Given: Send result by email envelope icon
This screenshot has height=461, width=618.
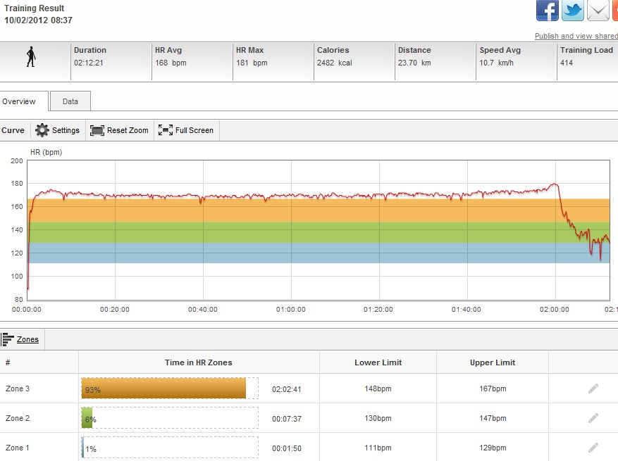Looking at the screenshot, I should click(598, 11).
